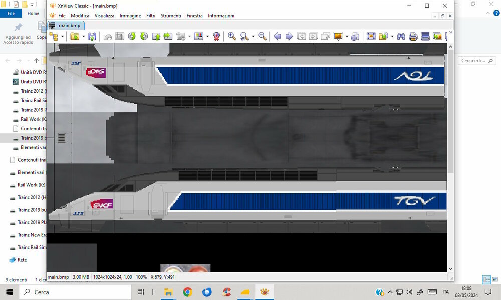Screen dimensions: 501x300
Task: Open the image properties info icon
Action: (355, 36)
